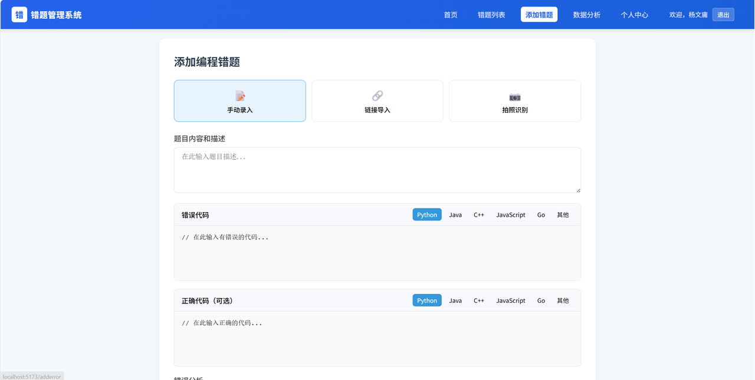Click the 错误代码 panel title
755x380 pixels.
pos(195,215)
